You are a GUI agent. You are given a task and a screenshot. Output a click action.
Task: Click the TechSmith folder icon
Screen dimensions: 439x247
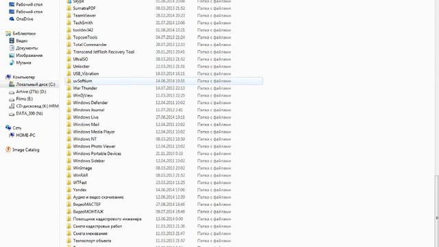pos(69,23)
